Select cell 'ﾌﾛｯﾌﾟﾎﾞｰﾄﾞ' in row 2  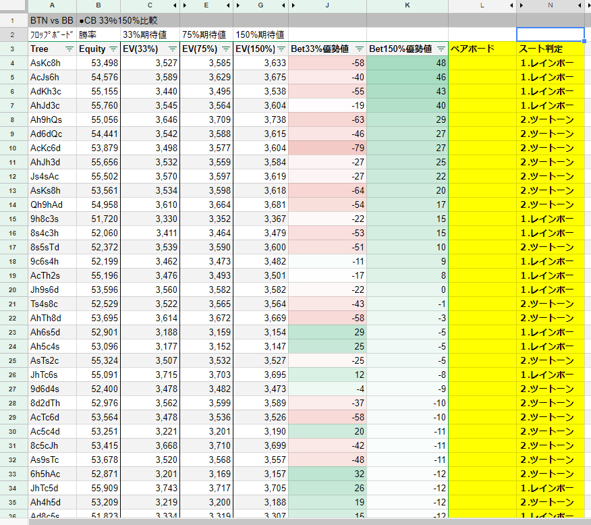point(52,34)
